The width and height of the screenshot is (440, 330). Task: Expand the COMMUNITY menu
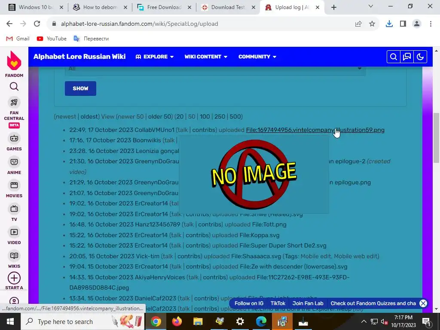[x=257, y=57]
